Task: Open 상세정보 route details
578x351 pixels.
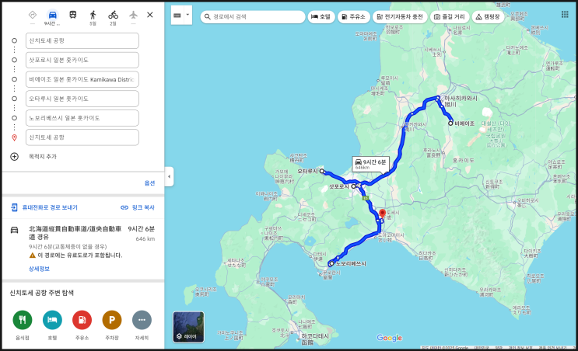Action: (39, 269)
